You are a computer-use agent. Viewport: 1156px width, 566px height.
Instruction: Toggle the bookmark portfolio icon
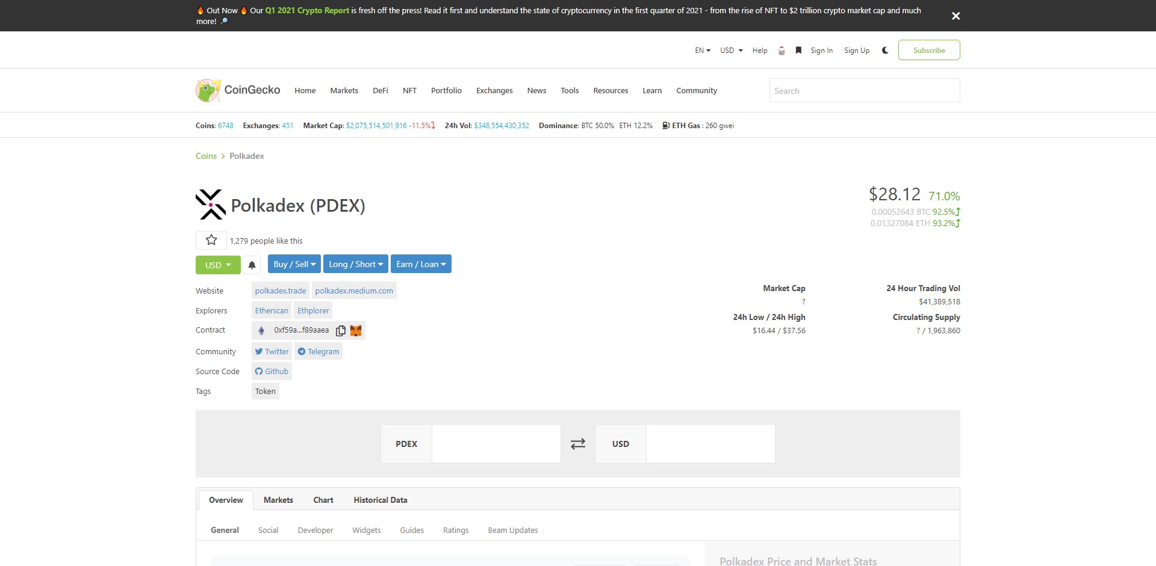pos(798,50)
